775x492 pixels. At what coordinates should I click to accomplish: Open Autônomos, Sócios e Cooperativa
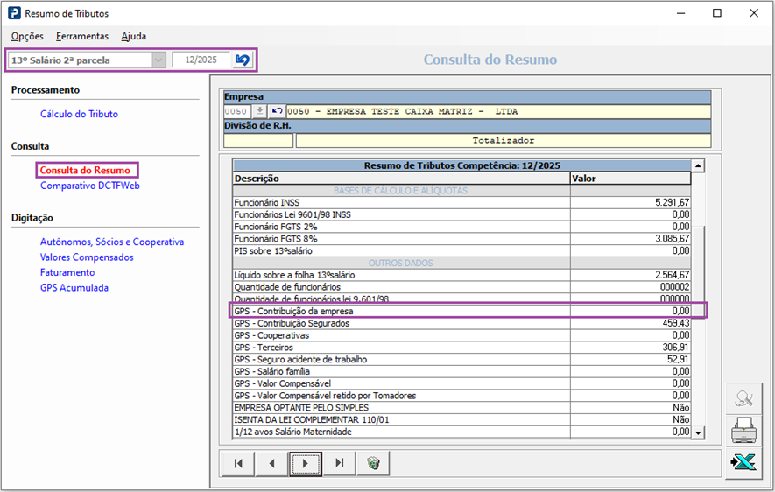pos(112,242)
